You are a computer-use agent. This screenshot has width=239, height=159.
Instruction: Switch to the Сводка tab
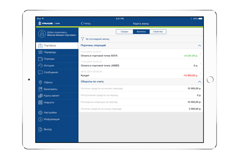[x=125, y=32]
